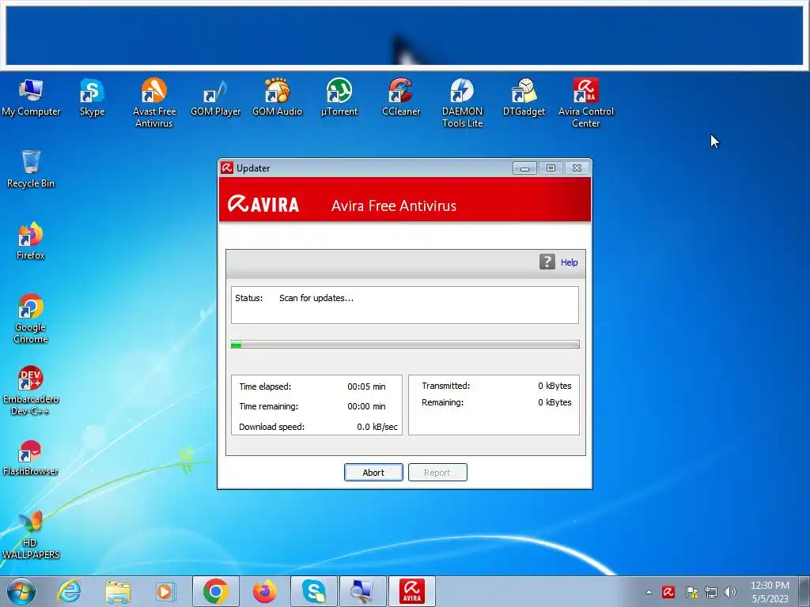
Task: Select the Recycle Bin icon
Action: (x=31, y=169)
